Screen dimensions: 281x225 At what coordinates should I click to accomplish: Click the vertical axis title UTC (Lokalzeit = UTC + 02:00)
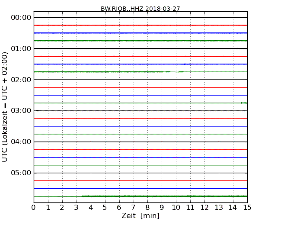pyautogui.click(x=5, y=107)
